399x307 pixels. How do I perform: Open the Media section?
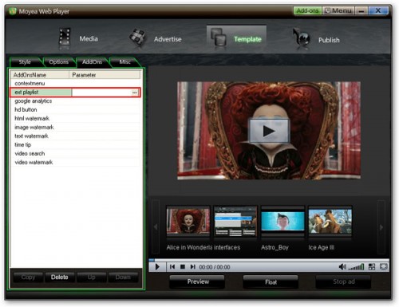[x=78, y=39]
